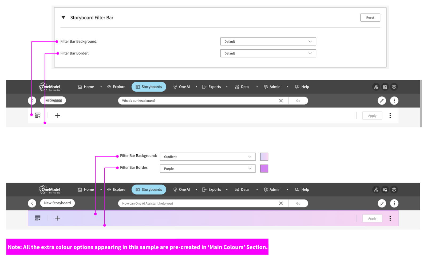This screenshot has height=260, width=427.
Task: Click the gradient background color swatch
Action: tap(264, 157)
